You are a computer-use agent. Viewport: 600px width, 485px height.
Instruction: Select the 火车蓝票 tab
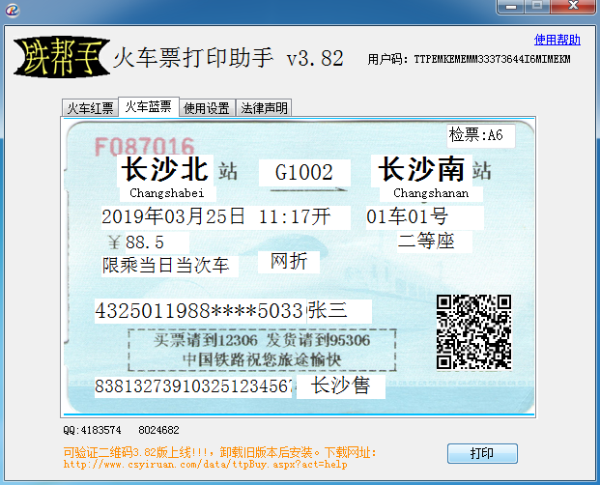click(149, 106)
